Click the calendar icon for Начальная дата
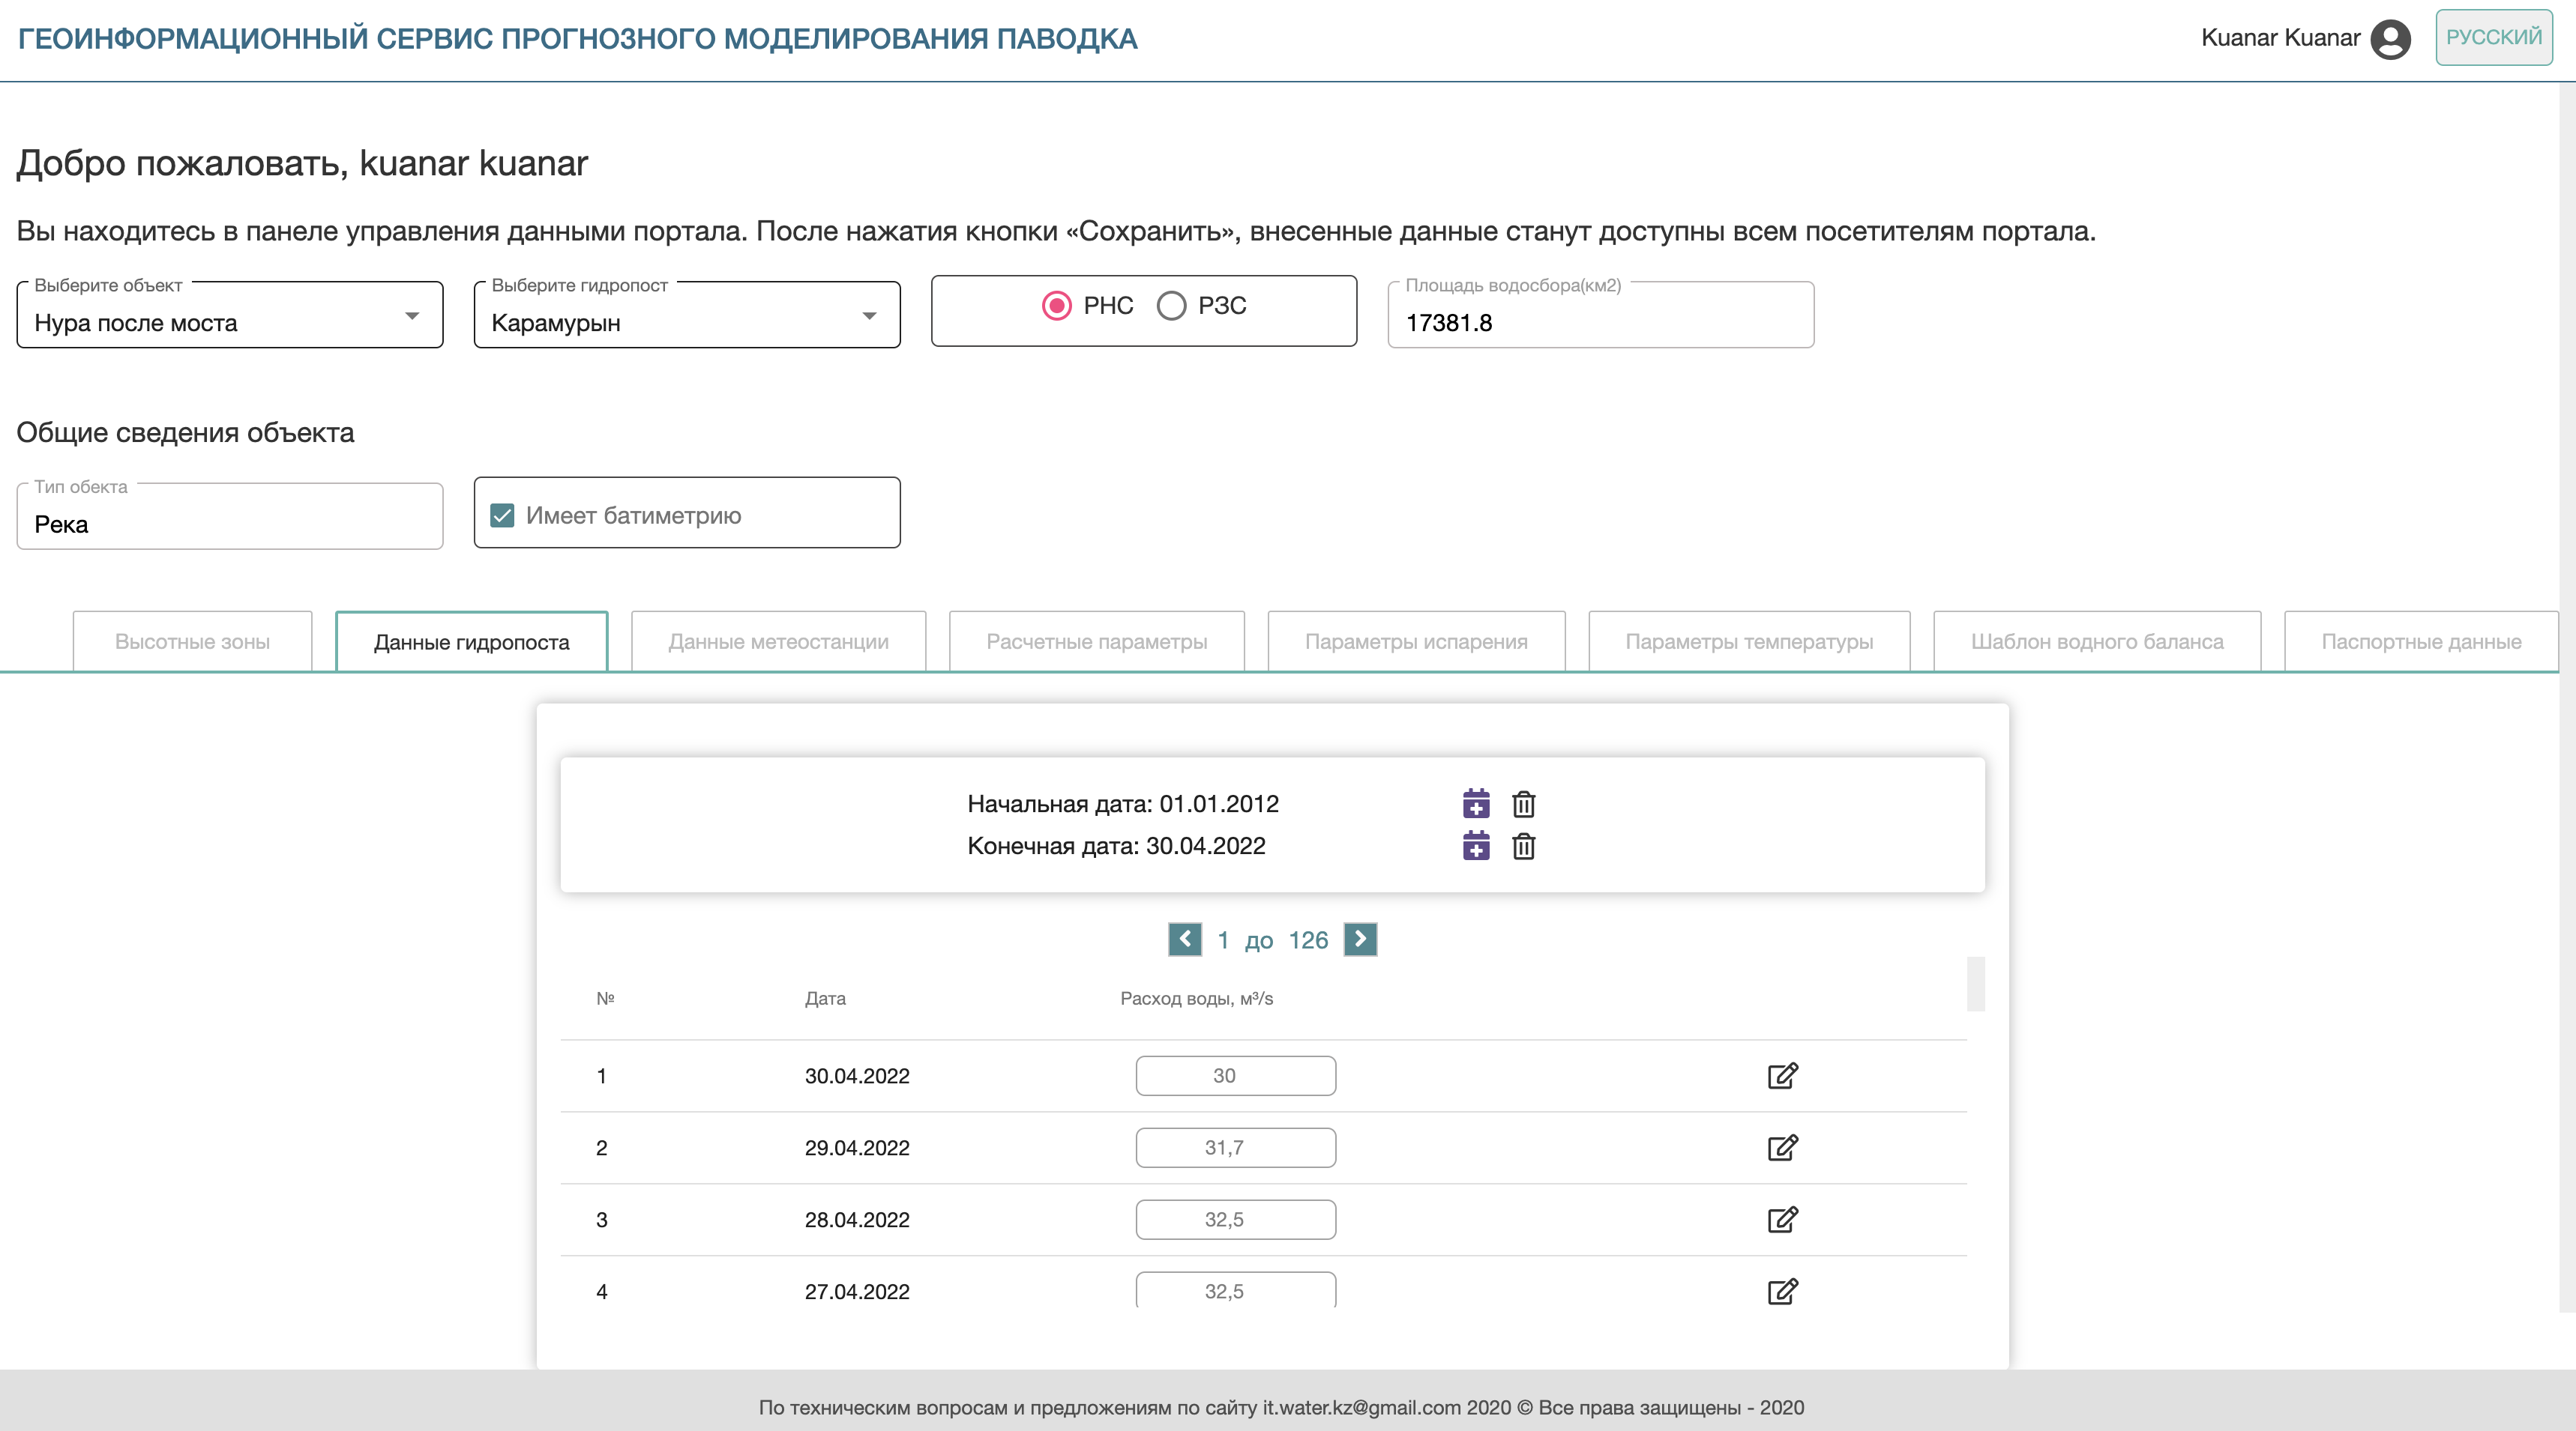 (x=1476, y=803)
